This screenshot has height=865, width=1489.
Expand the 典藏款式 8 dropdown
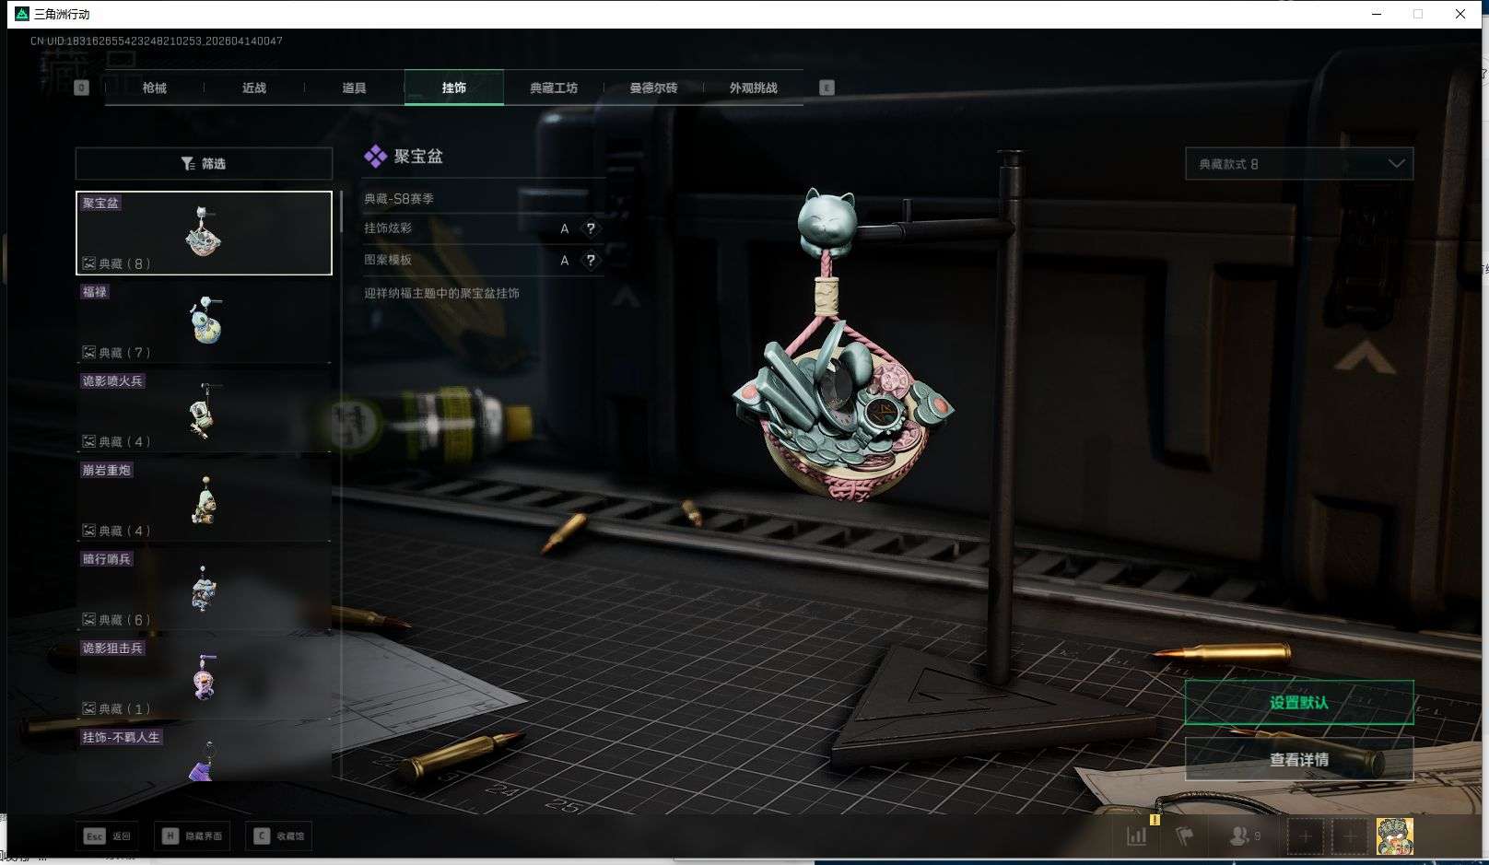click(1298, 164)
